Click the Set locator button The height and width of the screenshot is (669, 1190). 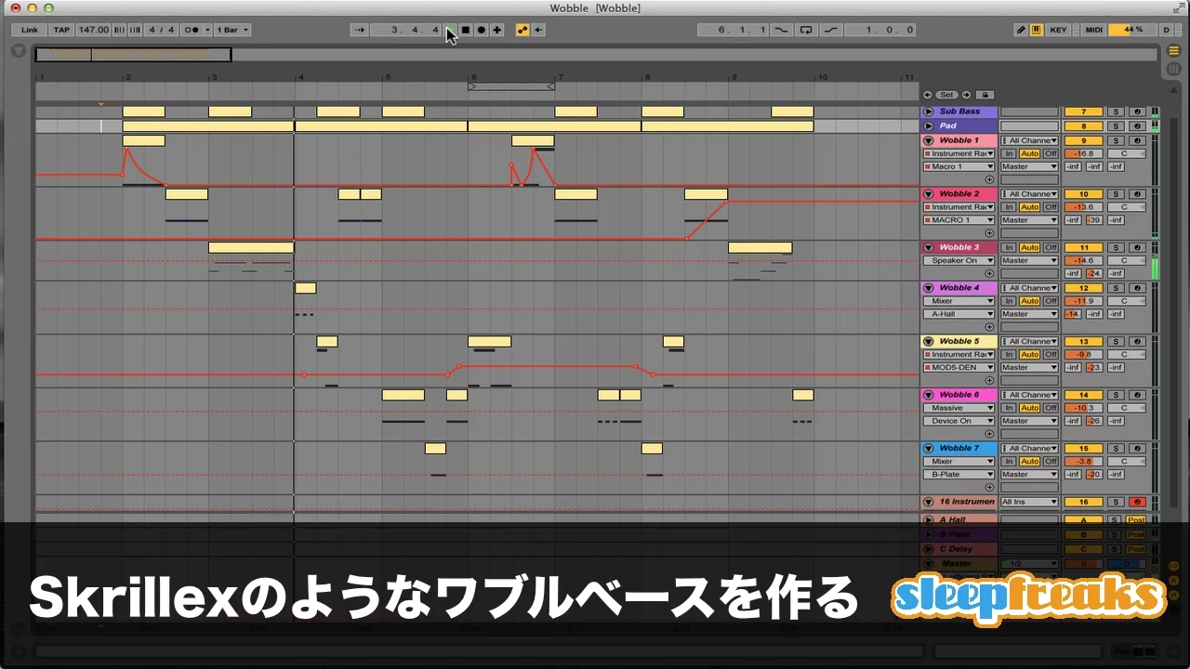[946, 95]
